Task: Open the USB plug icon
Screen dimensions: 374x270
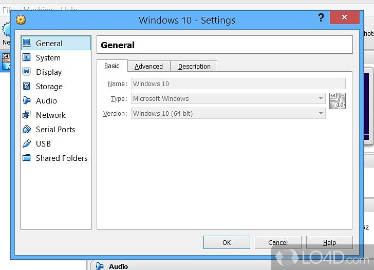Action: 27,143
